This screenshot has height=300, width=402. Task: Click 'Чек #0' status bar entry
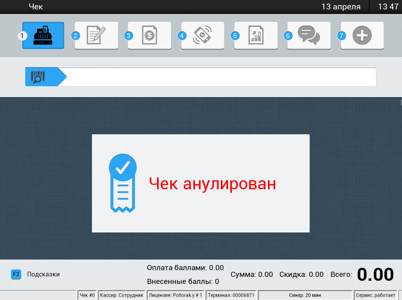point(87,295)
